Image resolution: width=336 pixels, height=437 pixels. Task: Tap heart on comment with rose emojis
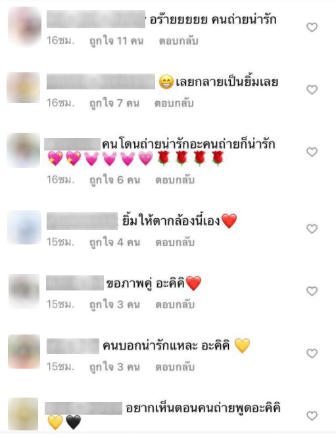click(312, 152)
